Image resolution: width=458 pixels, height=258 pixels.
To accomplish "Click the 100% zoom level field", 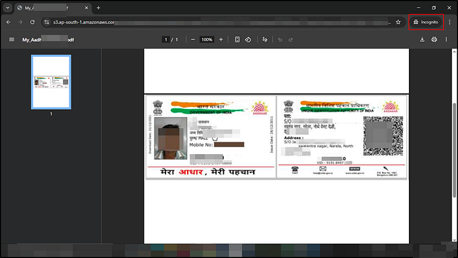I will (207, 40).
